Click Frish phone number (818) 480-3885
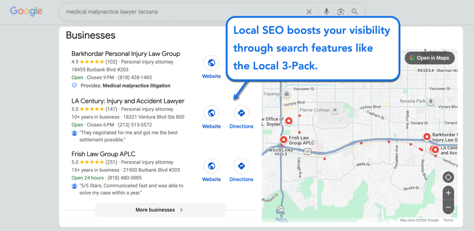The image size is (474, 231). pos(125,177)
